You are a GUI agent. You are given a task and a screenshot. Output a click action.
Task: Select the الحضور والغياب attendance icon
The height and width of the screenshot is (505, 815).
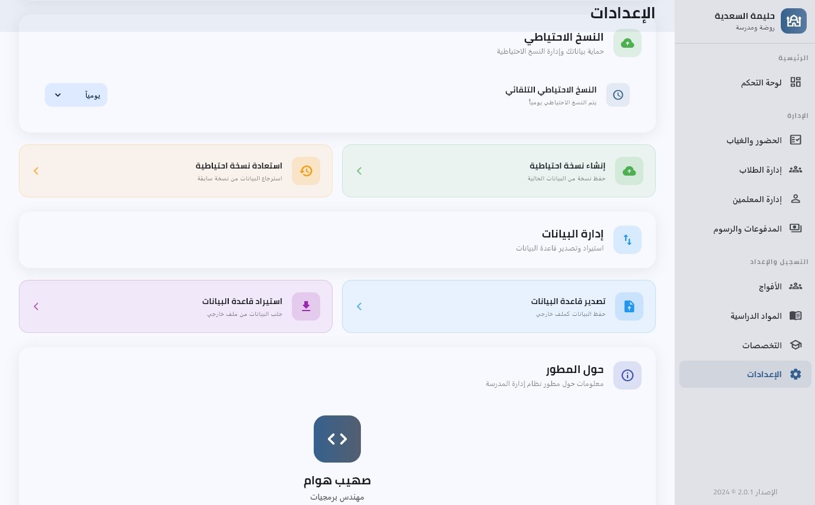(x=796, y=140)
